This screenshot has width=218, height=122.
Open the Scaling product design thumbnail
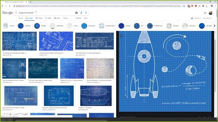pos(56,41)
